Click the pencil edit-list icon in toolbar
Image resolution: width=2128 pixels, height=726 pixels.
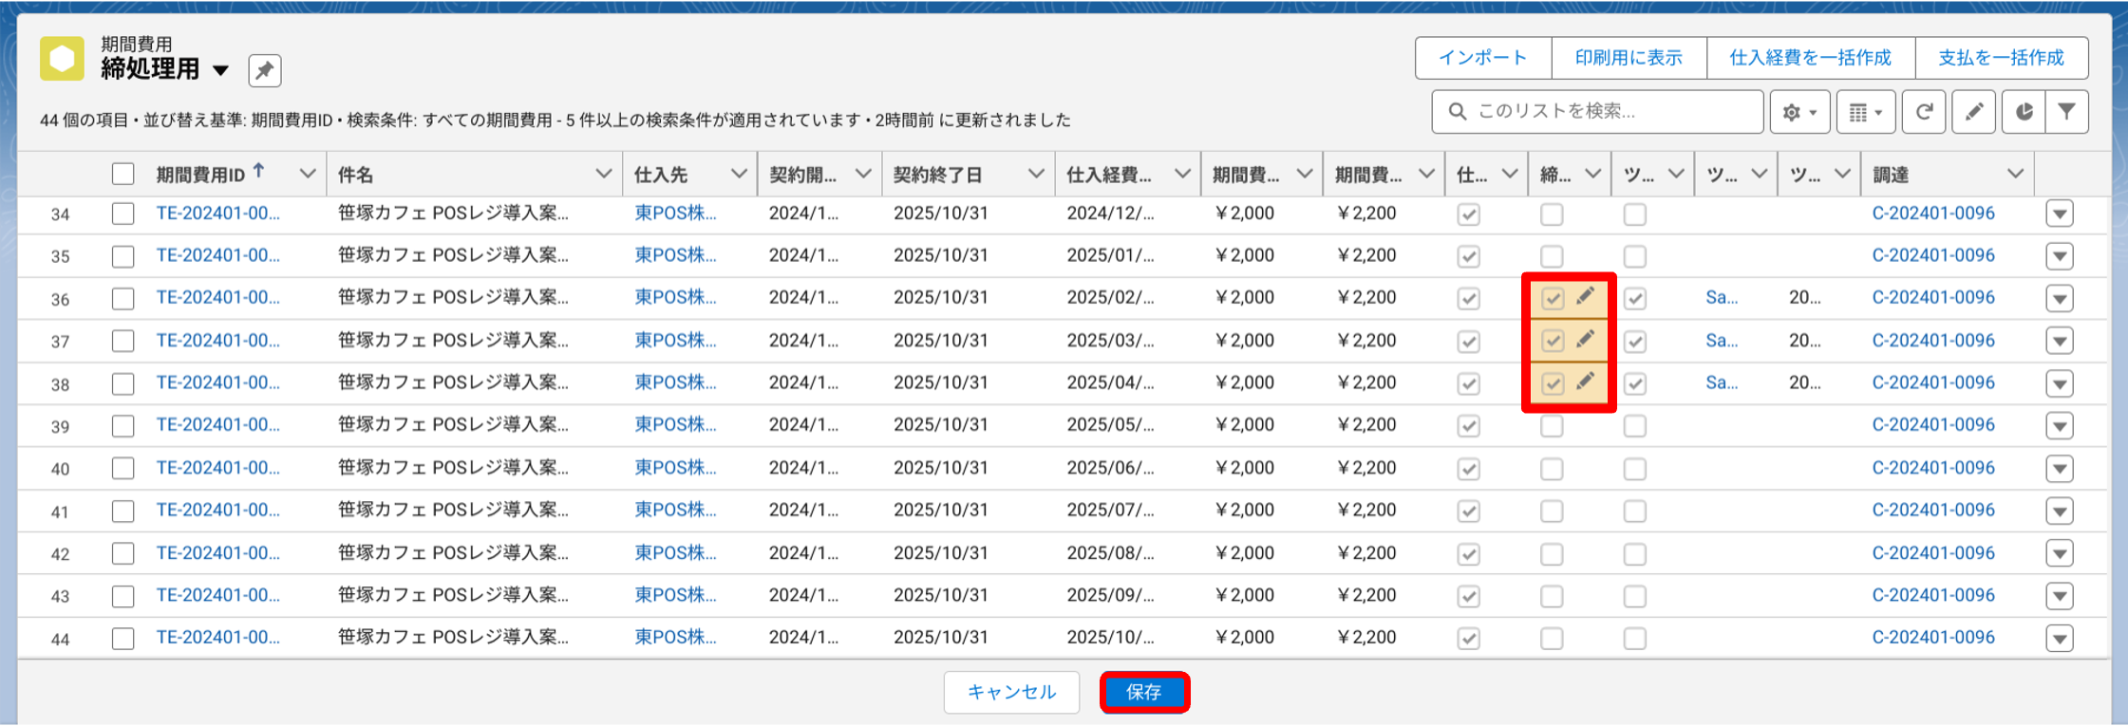pos(1974,112)
